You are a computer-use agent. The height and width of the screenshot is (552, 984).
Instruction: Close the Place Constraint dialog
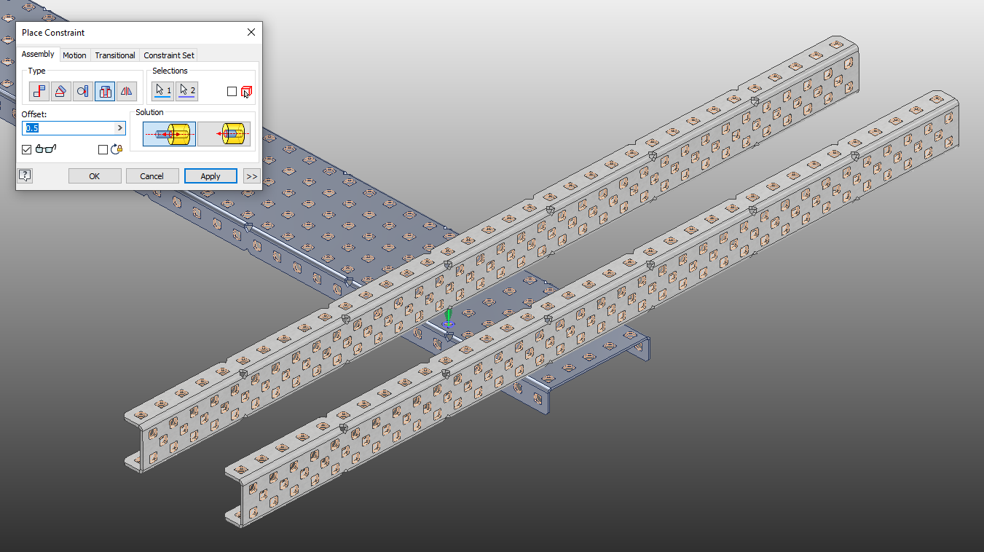click(251, 32)
